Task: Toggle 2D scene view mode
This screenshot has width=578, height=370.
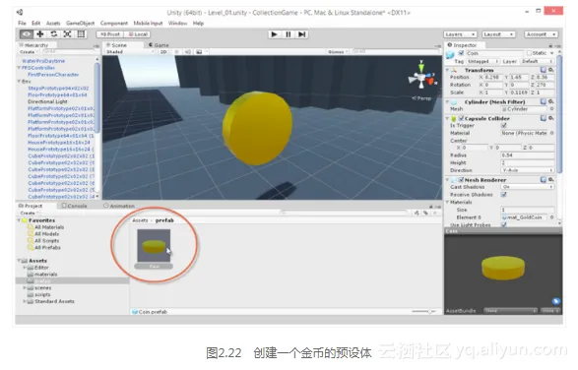Action: 163,52
